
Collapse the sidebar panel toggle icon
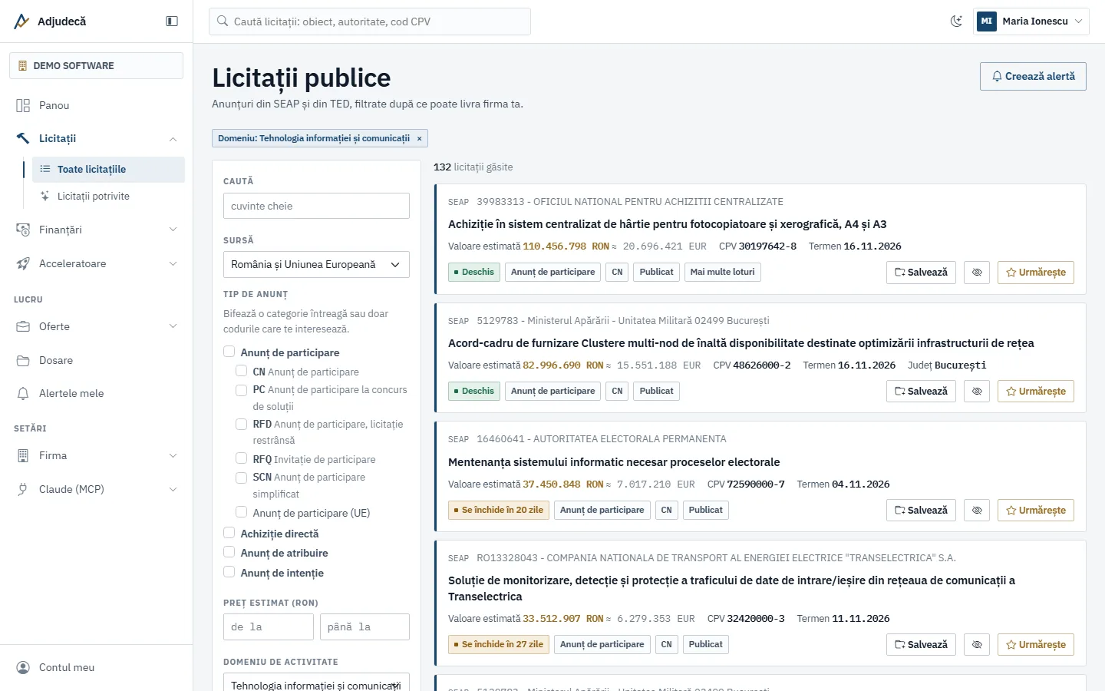(x=172, y=21)
